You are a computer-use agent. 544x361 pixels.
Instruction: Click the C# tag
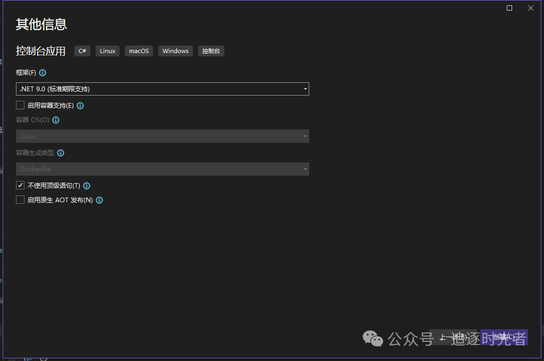(x=82, y=51)
